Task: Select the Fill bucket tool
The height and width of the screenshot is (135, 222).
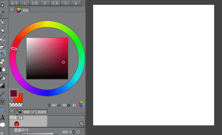Action: [x=2, y=78]
